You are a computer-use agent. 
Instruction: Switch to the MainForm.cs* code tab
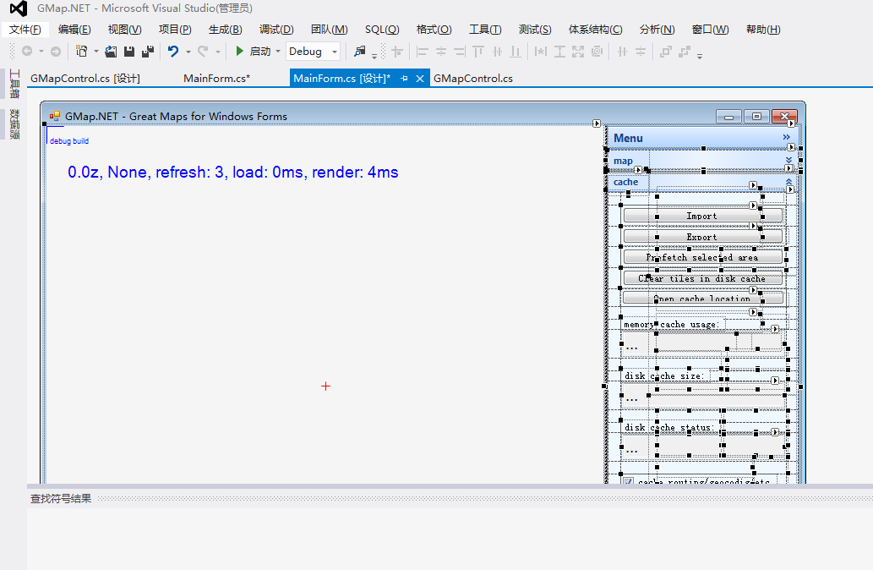pyautogui.click(x=217, y=79)
